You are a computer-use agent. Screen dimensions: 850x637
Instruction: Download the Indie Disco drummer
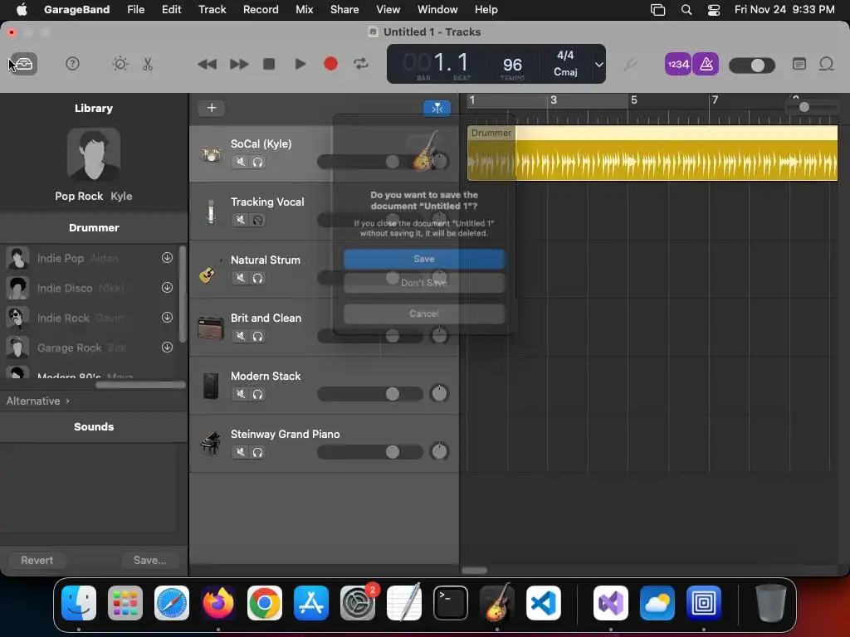[167, 288]
